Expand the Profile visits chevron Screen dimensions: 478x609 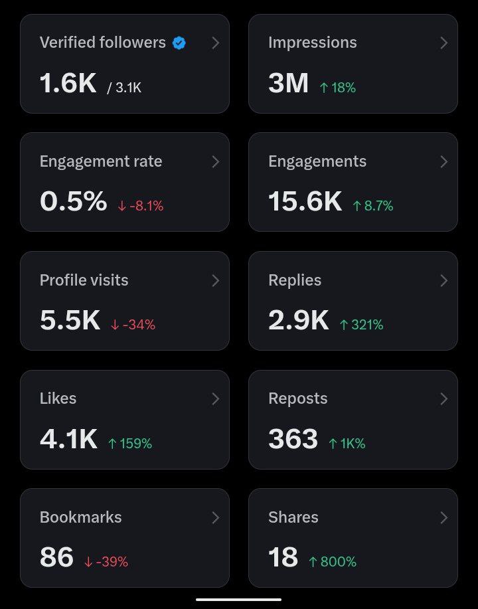coord(215,281)
